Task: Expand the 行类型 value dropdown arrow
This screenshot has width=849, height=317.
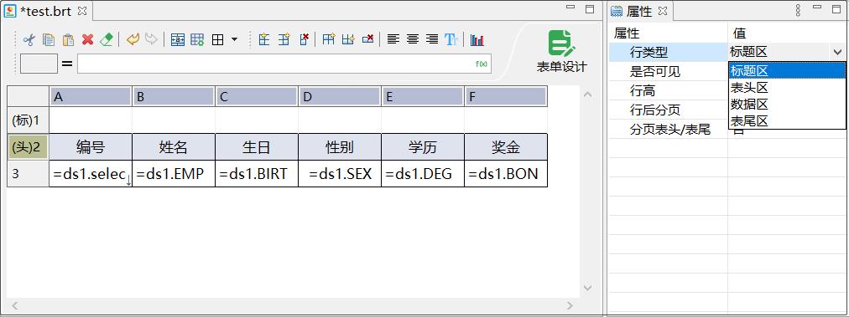Action: (x=837, y=53)
